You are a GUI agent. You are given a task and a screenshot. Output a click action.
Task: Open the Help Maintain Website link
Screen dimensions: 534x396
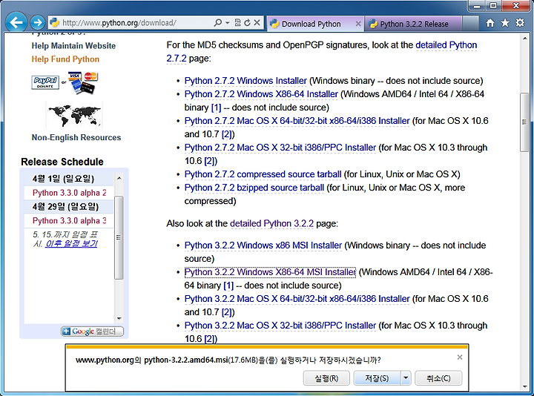pos(73,46)
